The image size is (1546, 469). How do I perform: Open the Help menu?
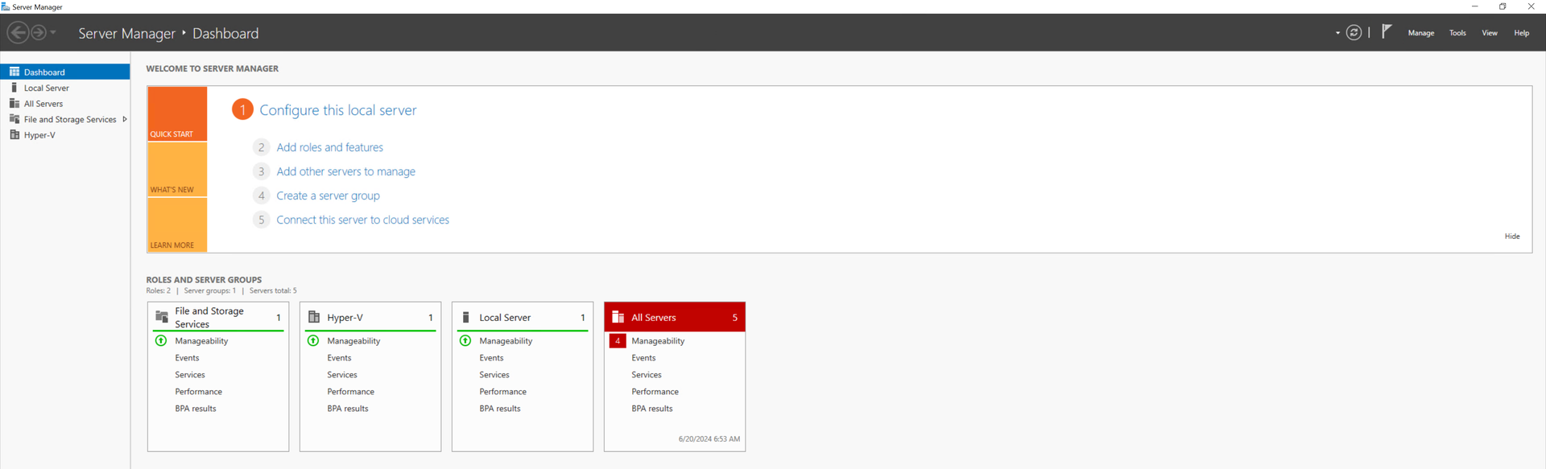pyautogui.click(x=1521, y=33)
